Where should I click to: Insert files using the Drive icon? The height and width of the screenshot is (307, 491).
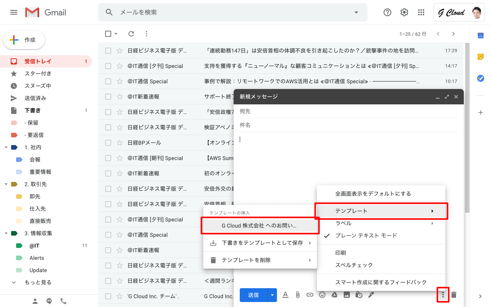click(334, 295)
